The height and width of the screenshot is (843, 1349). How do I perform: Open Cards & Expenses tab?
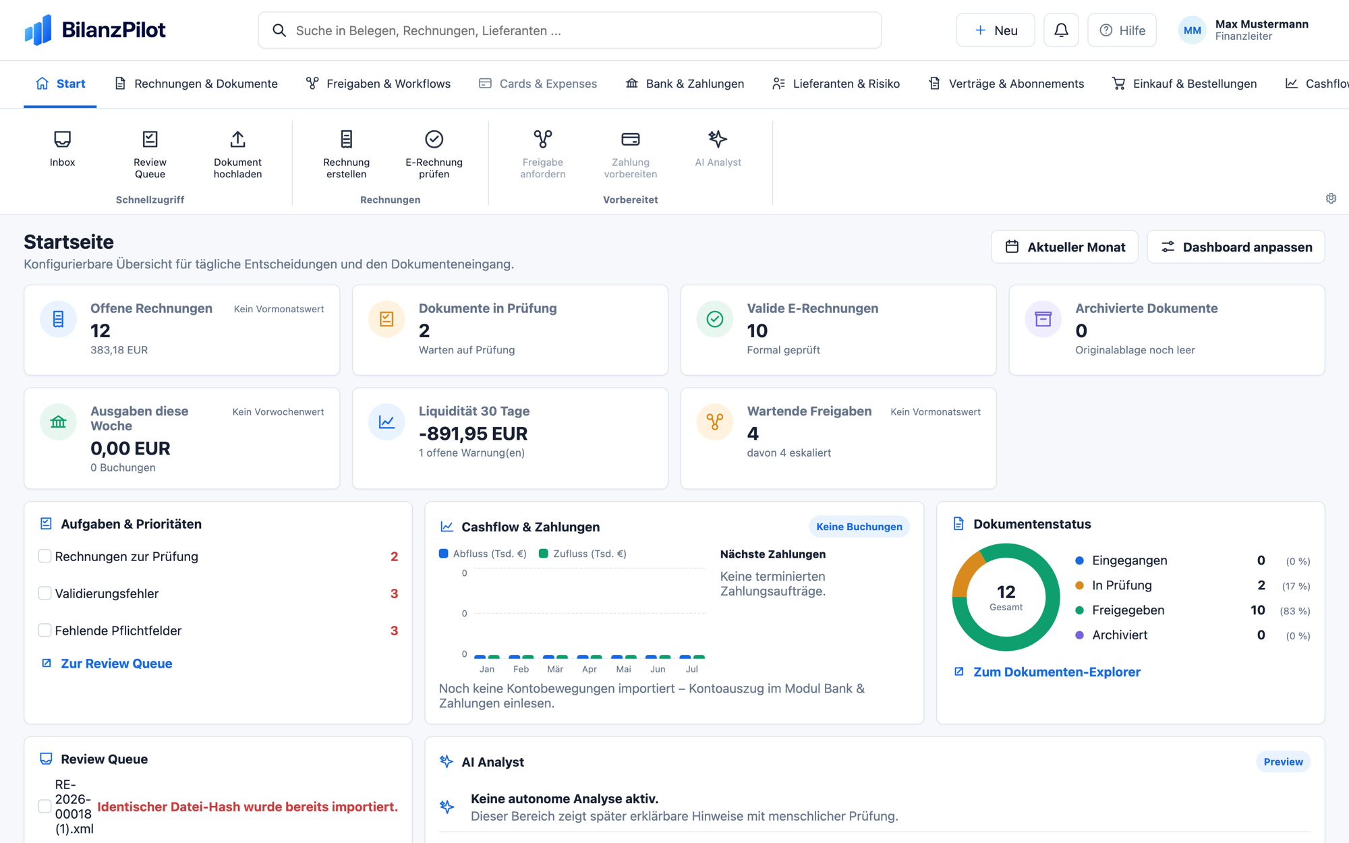click(538, 84)
